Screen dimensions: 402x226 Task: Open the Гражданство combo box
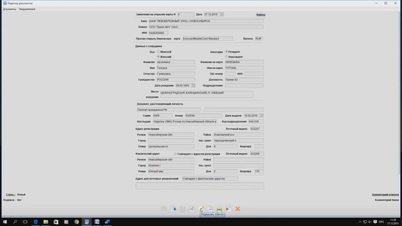pyautogui.click(x=176, y=80)
